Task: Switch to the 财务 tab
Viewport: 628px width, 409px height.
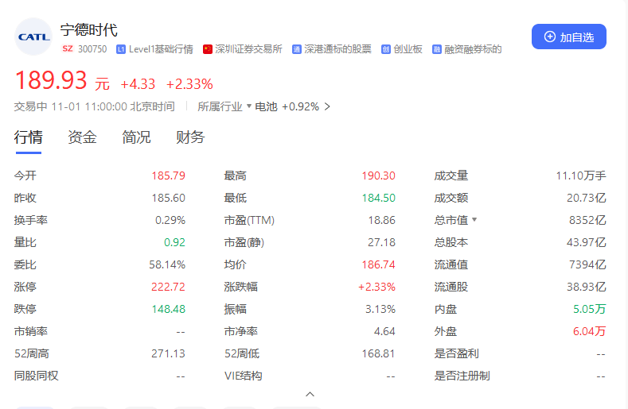Action: (190, 137)
